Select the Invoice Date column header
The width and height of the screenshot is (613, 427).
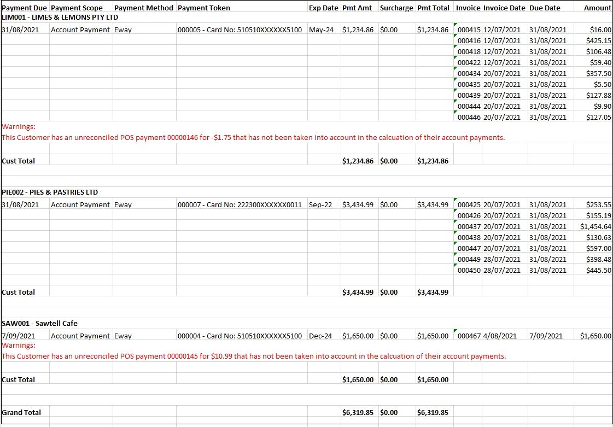[x=505, y=8]
